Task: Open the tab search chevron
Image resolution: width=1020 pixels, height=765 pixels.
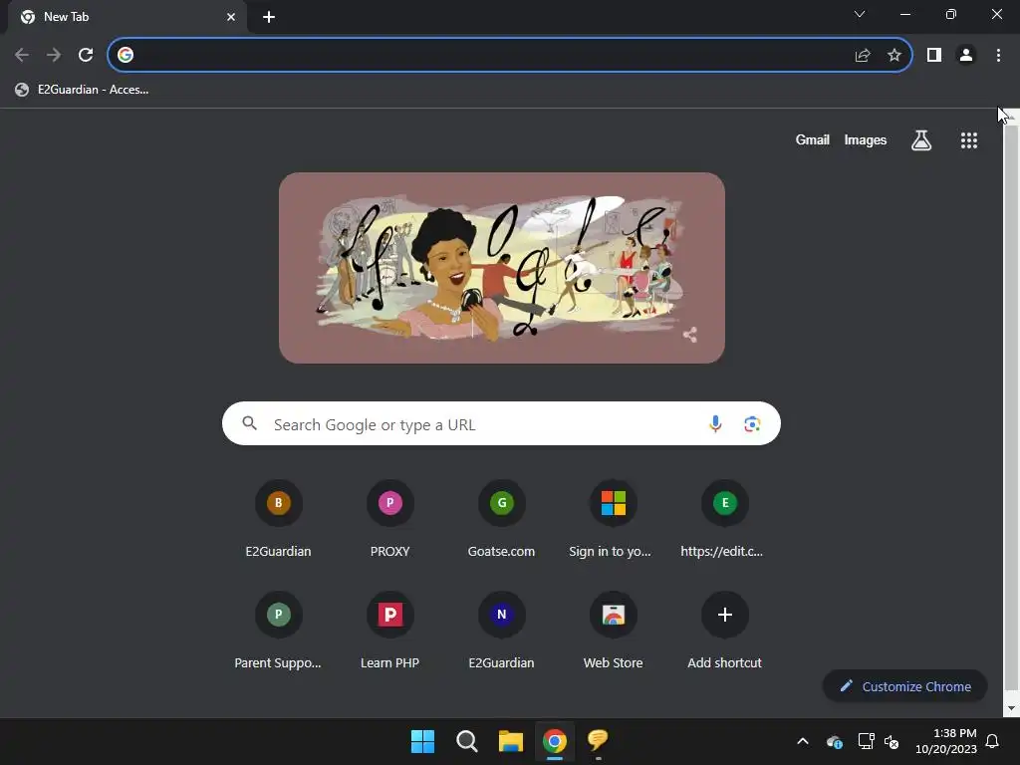Action: [x=860, y=14]
